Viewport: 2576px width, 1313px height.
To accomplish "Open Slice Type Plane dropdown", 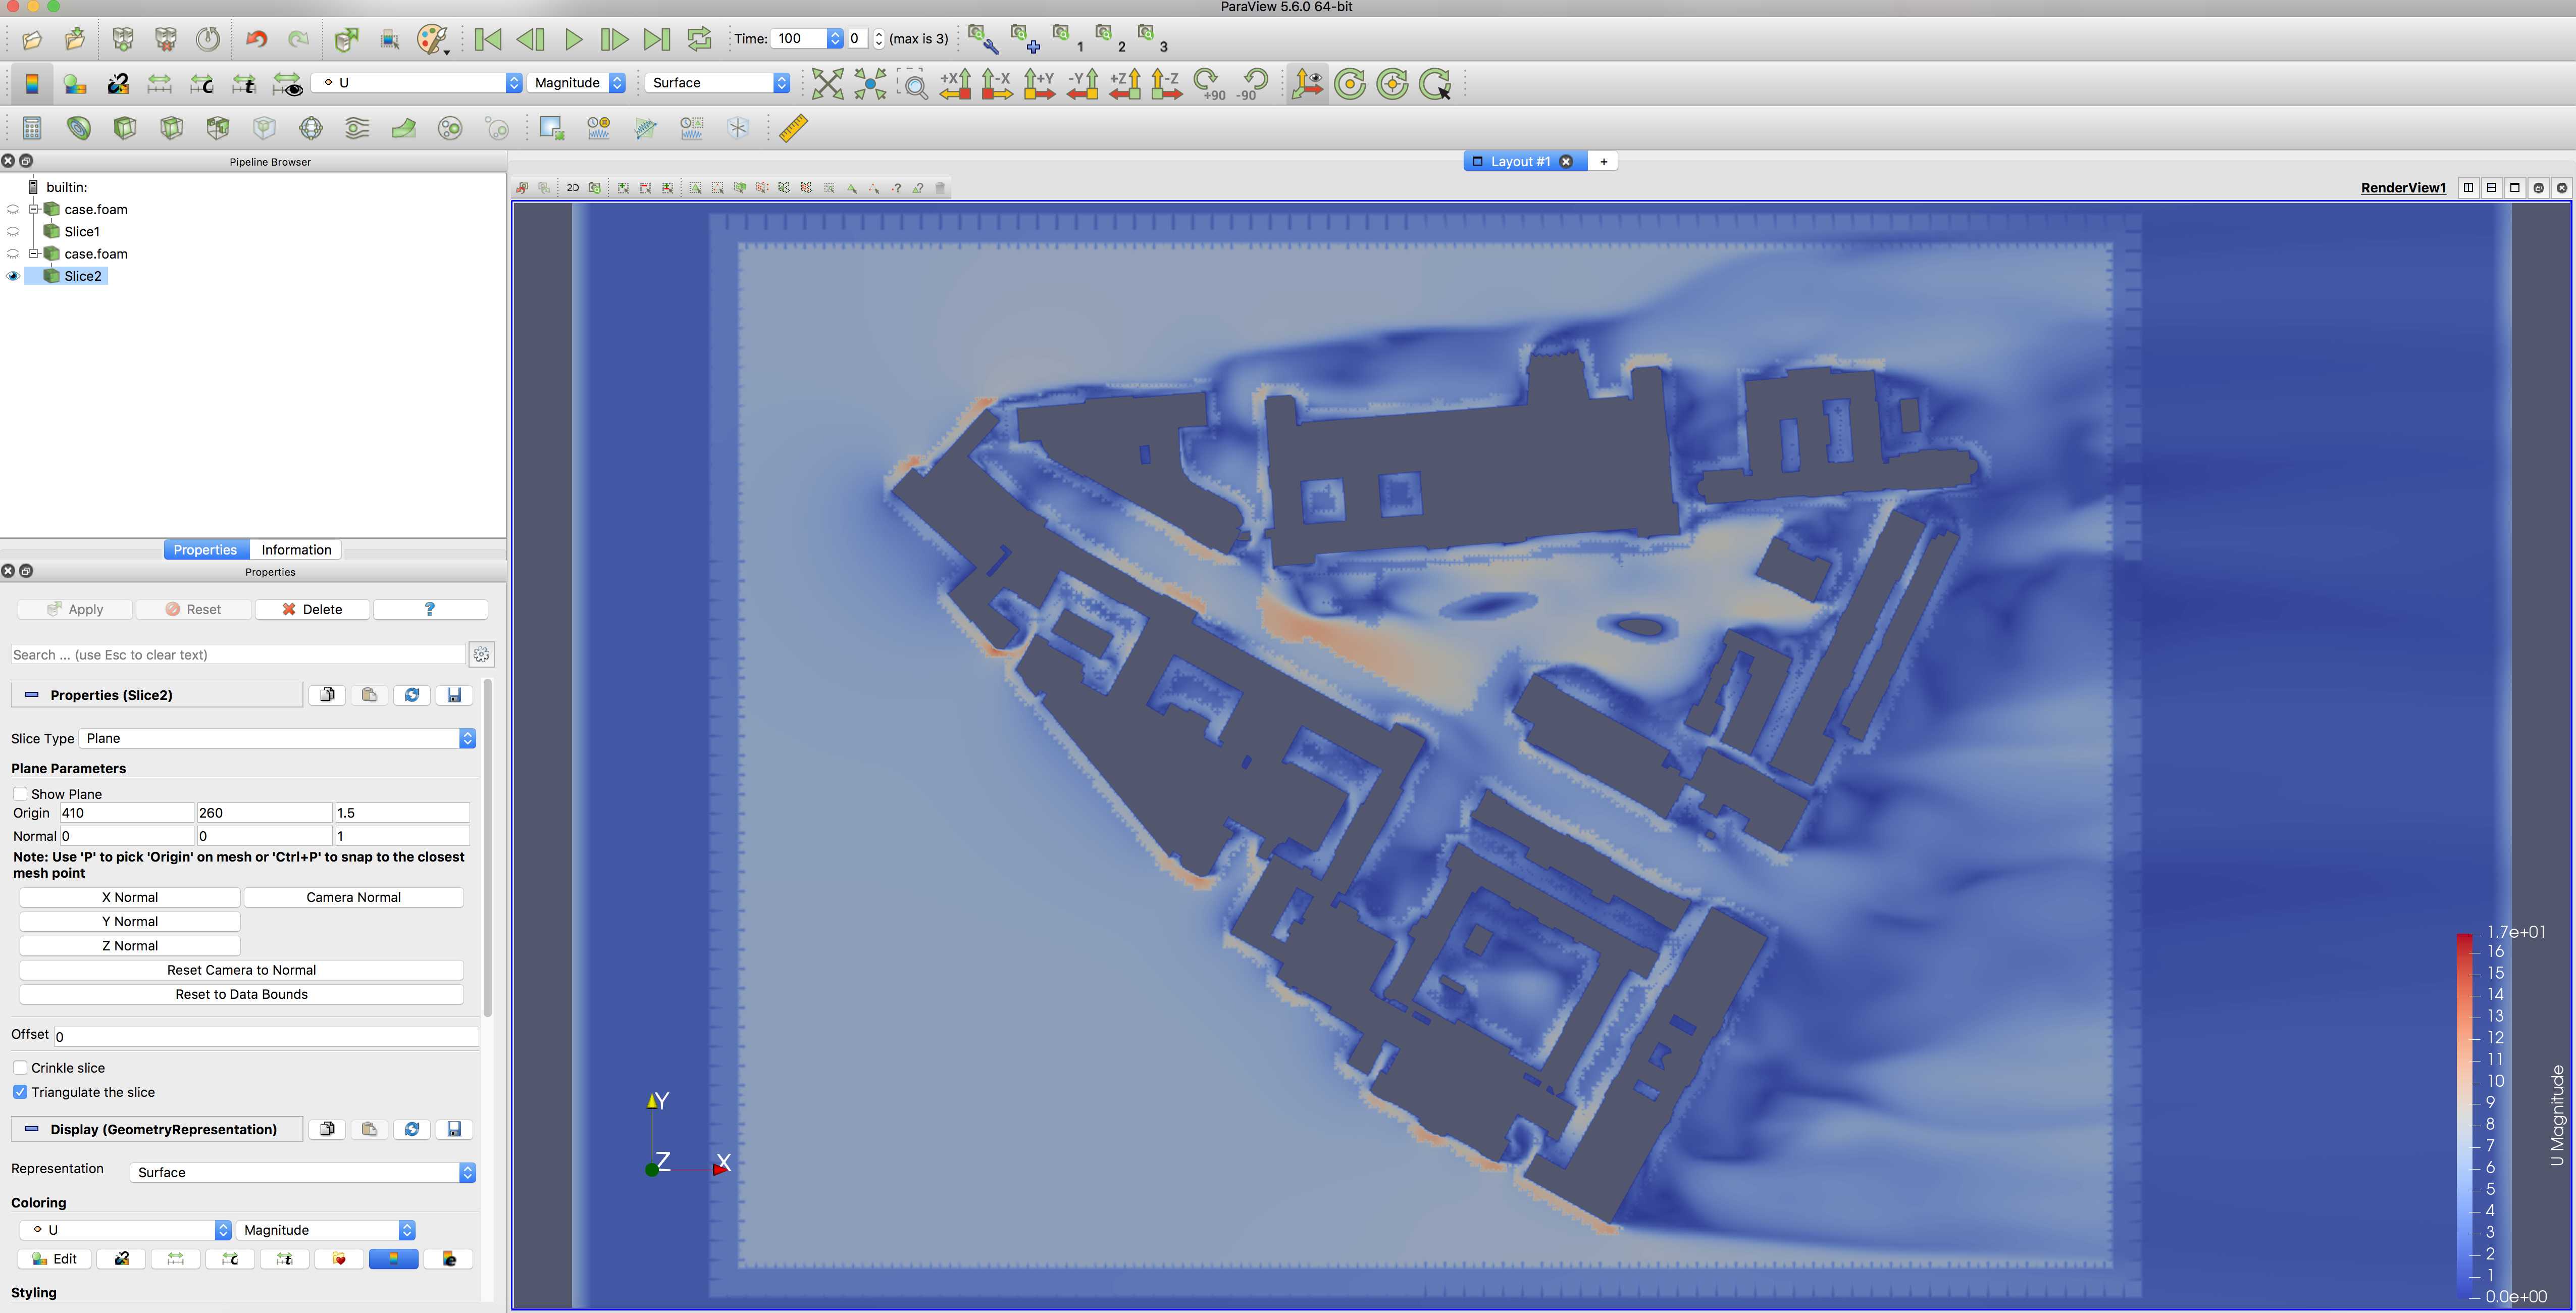I will (x=277, y=738).
